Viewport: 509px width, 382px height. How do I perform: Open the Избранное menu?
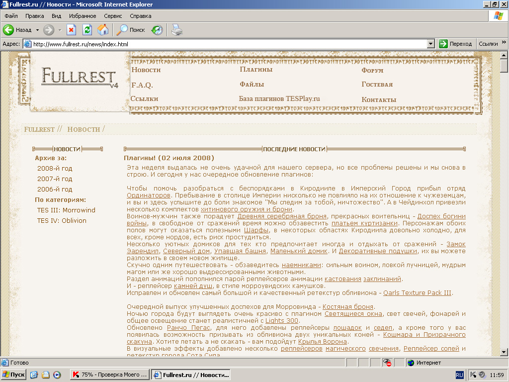click(x=83, y=16)
